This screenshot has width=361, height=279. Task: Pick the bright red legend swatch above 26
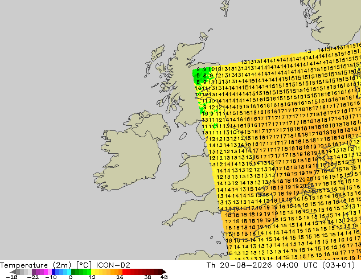click(124, 272)
